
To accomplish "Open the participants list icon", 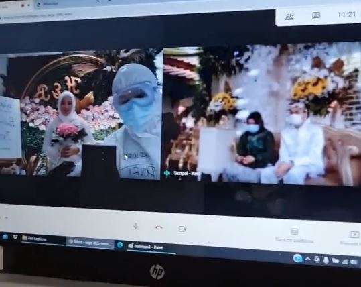I will 289,17.
